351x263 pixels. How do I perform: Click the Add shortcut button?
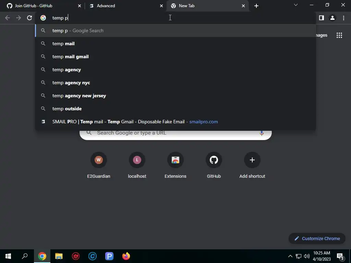tap(252, 165)
